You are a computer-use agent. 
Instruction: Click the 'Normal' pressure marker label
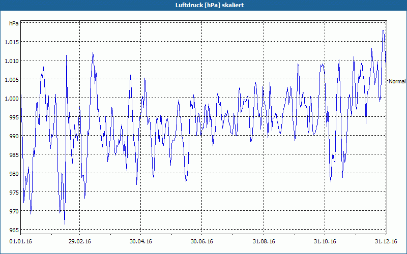pos(397,81)
